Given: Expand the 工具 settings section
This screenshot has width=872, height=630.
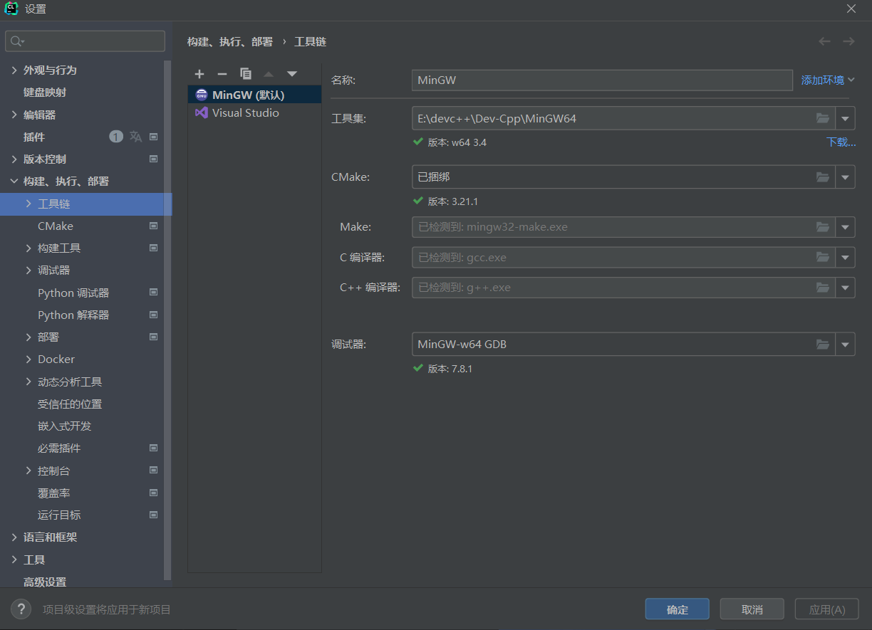Looking at the screenshot, I should point(14,560).
